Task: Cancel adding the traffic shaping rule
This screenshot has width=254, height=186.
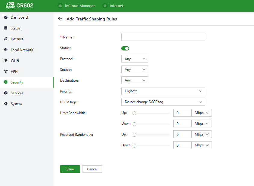Action: (x=92, y=169)
